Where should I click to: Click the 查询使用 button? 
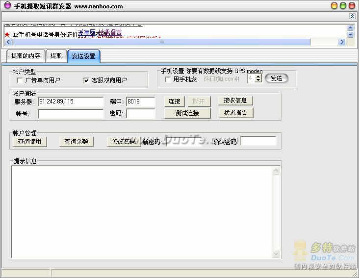click(x=30, y=142)
